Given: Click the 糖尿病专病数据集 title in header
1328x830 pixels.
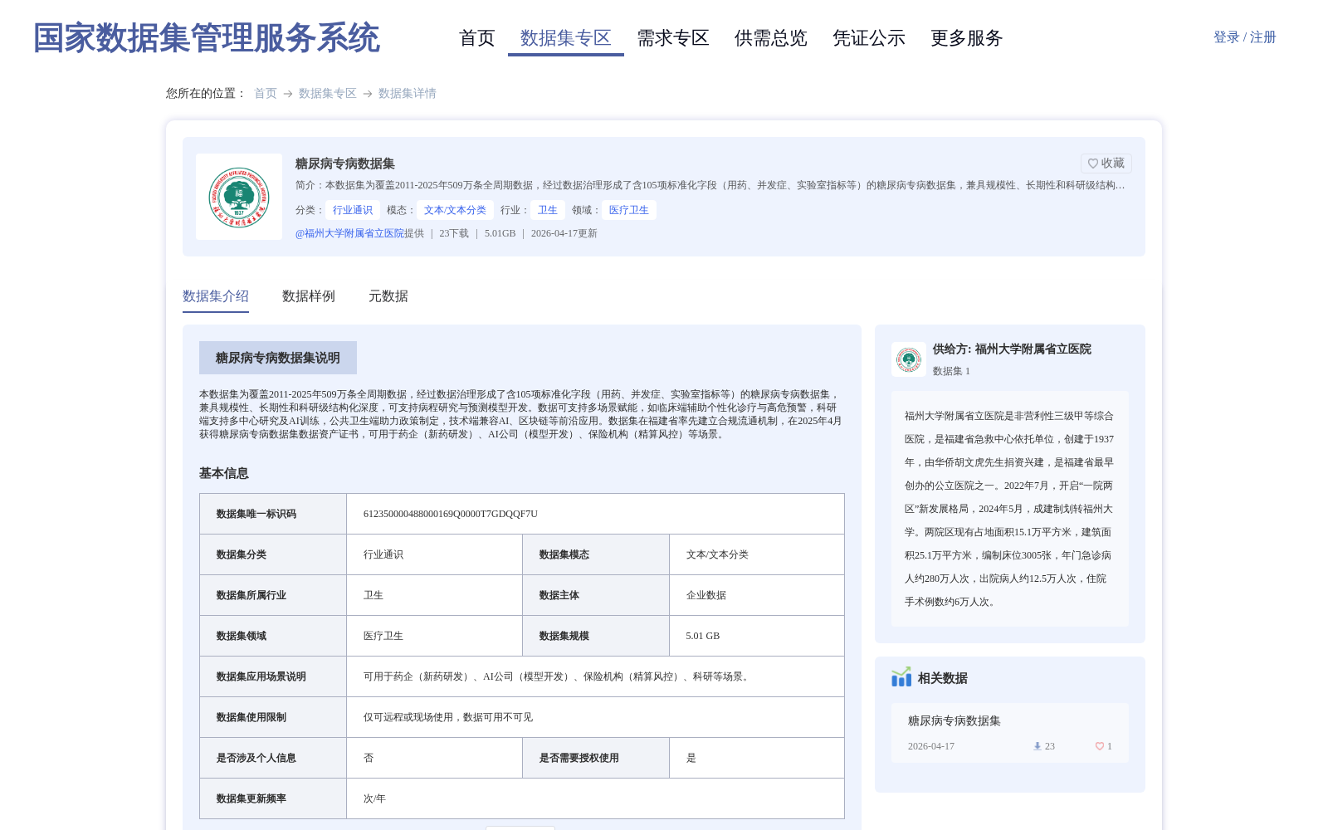Looking at the screenshot, I should pyautogui.click(x=345, y=164).
